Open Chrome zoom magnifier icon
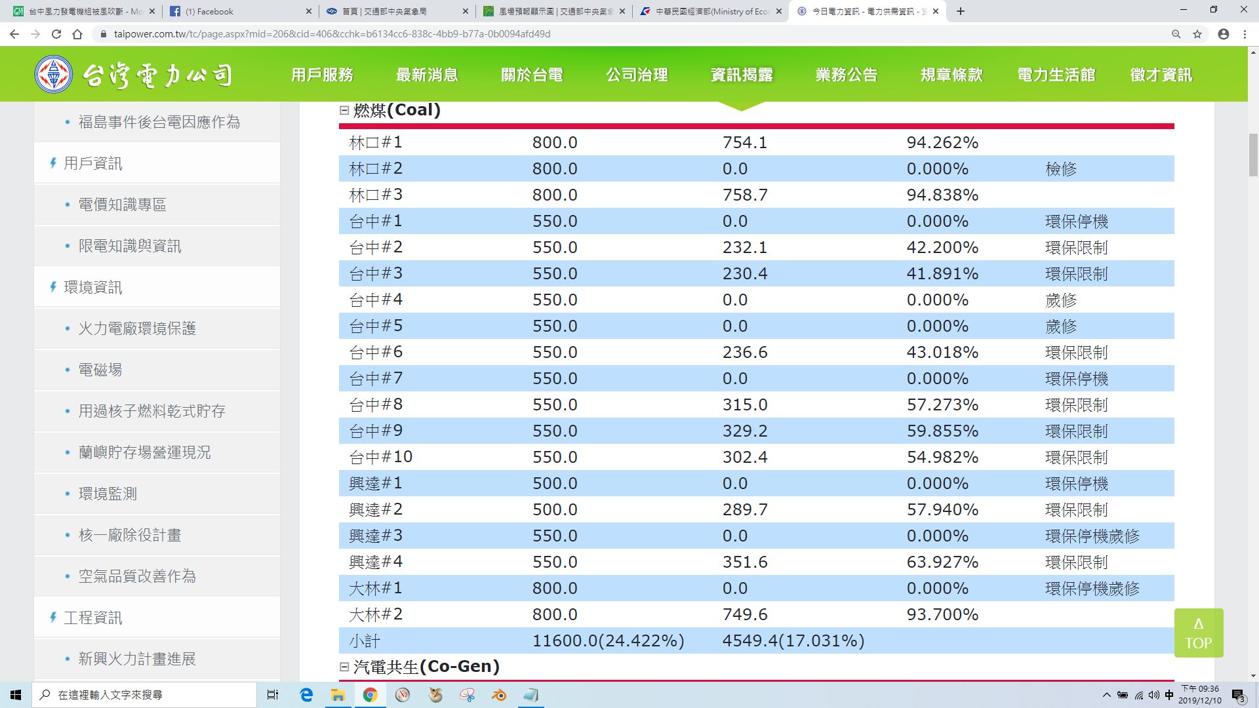The image size is (1259, 708). (x=1176, y=34)
